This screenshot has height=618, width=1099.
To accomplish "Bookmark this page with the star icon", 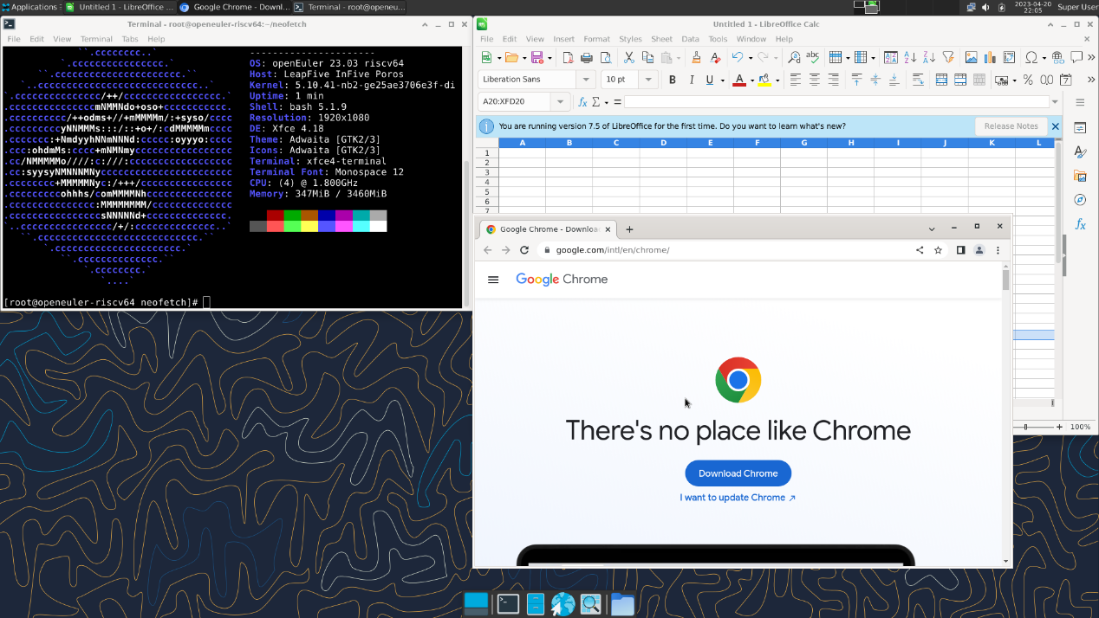I will click(x=938, y=250).
